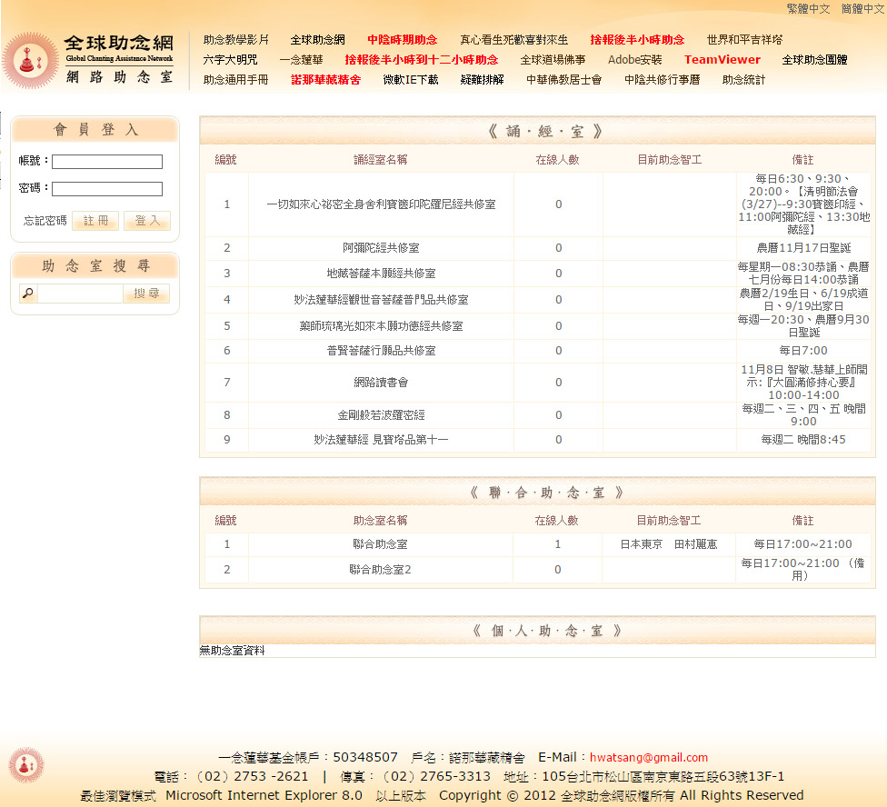Open the TeamViewer link in navigation
This screenshot has width=887, height=807.
tap(722, 60)
